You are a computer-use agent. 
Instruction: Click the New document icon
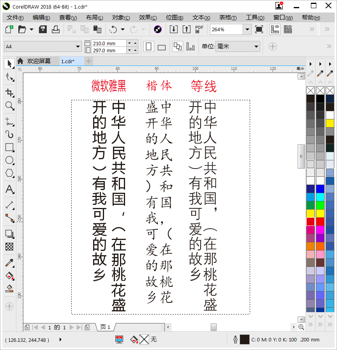click(9, 29)
